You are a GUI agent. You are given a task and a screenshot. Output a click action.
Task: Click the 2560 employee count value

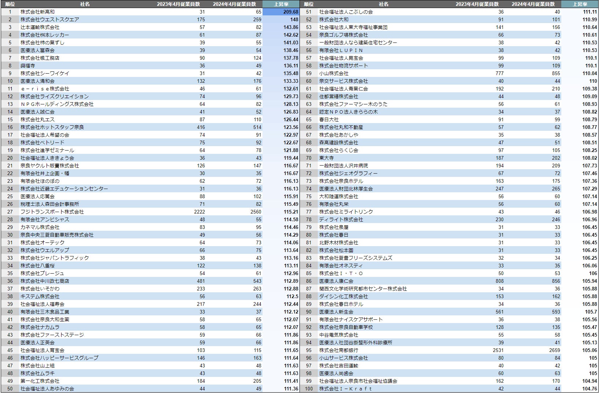pos(256,212)
